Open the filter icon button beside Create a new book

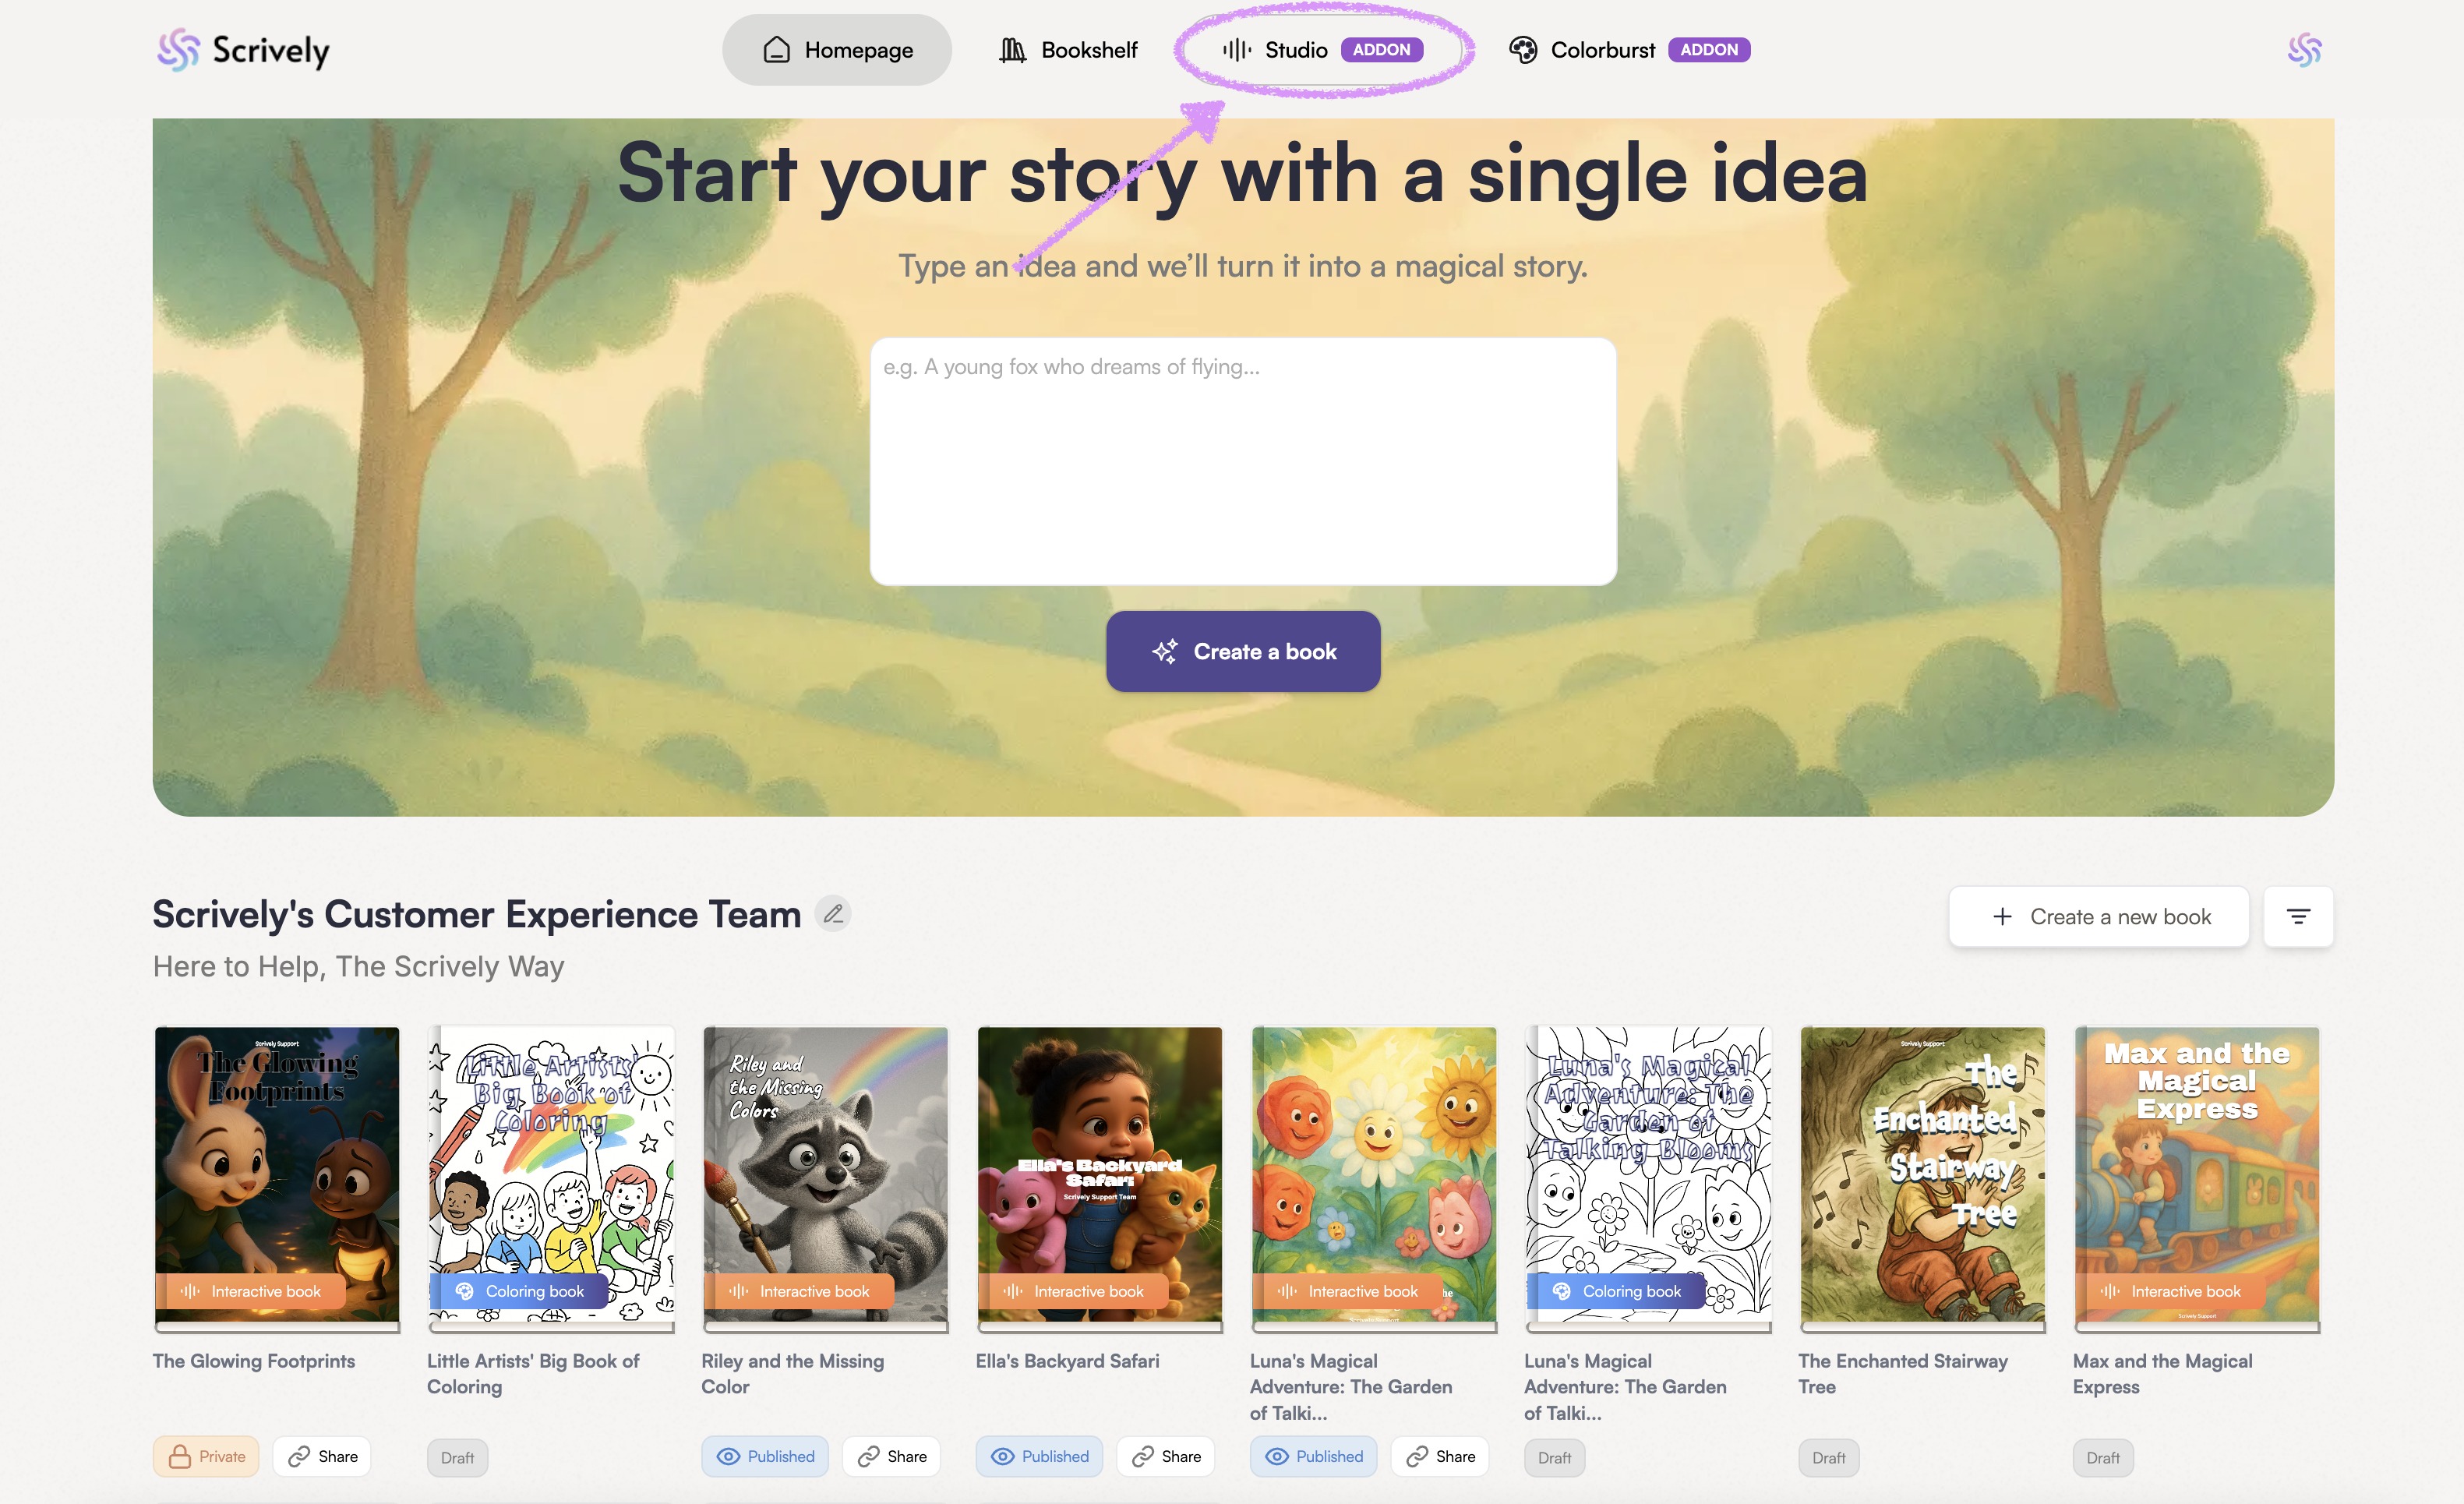click(x=2298, y=916)
